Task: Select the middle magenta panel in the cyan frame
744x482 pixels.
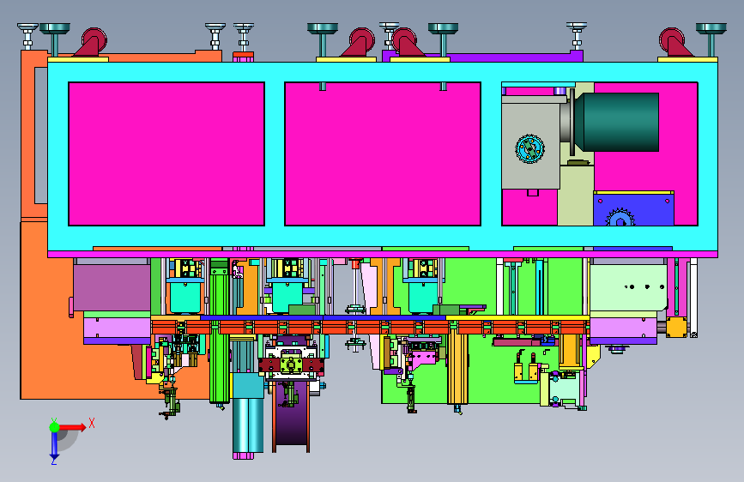Action: point(383,154)
